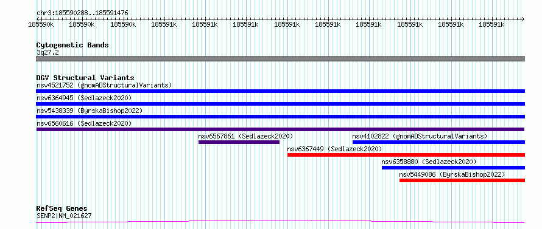
Task: Click the RefSeq Genes track heading
Action: (62, 209)
